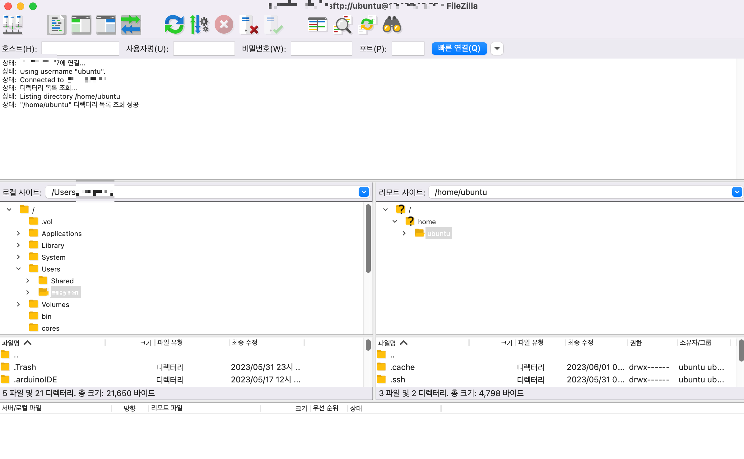Sort local files by last-modified column
744x459 pixels.
coord(244,343)
